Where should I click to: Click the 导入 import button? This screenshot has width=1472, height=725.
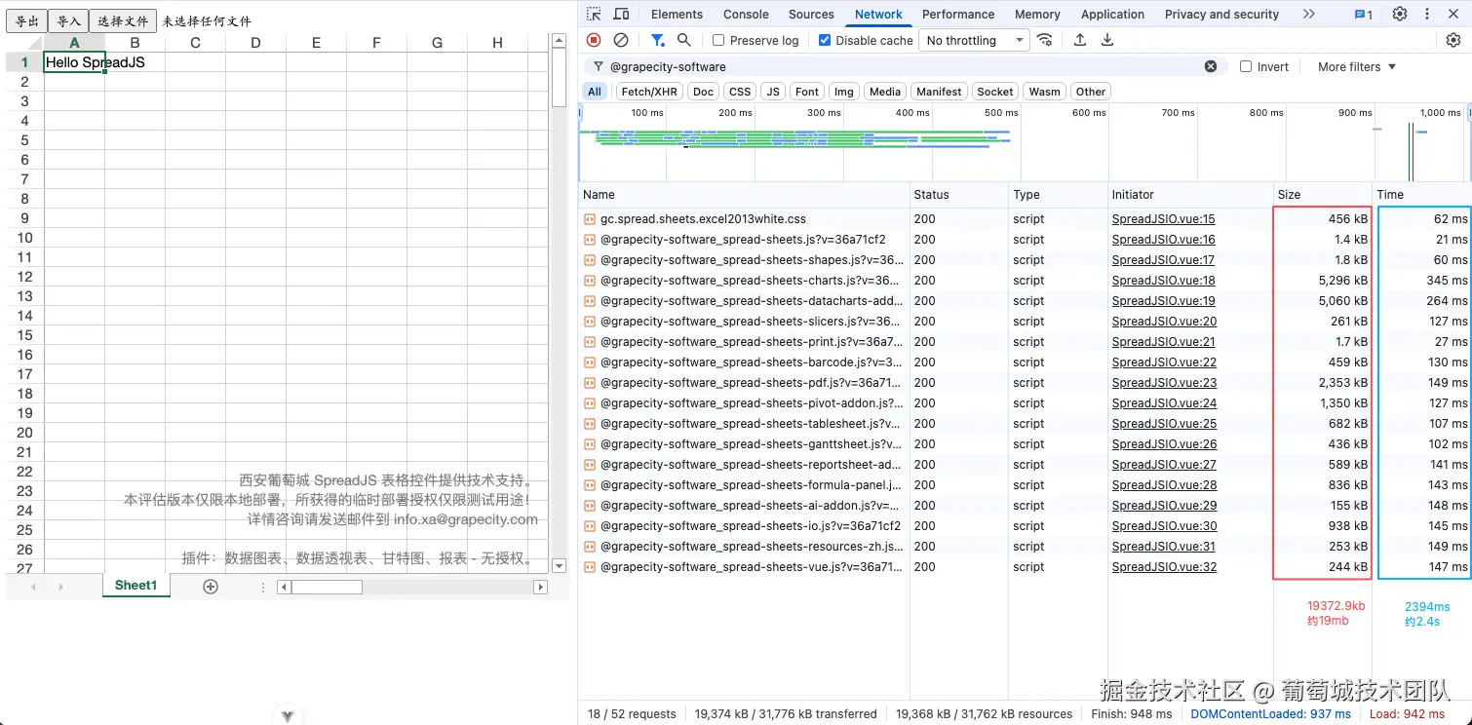point(68,20)
